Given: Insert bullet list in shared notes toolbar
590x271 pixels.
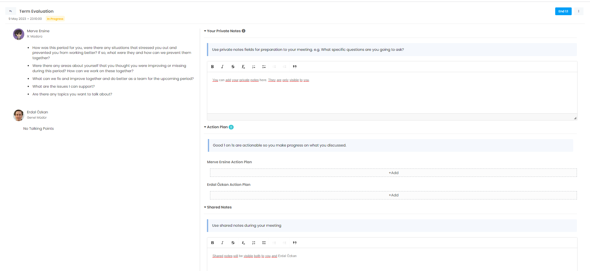Looking at the screenshot, I should (264, 243).
